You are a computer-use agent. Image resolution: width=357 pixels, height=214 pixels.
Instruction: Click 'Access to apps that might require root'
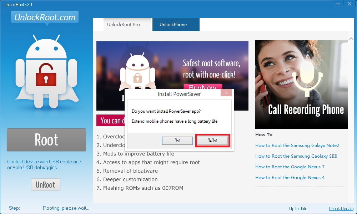pos(148,162)
